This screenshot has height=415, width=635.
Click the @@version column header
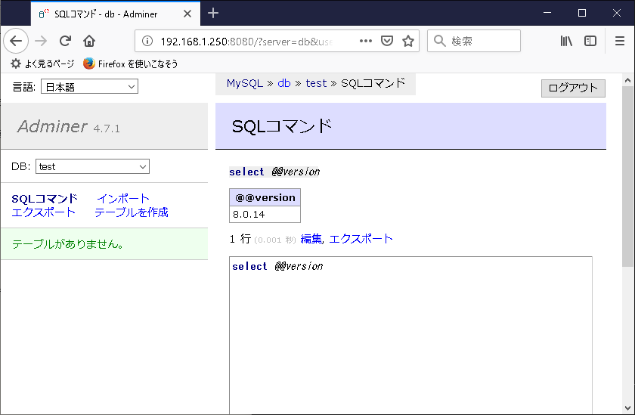pyautogui.click(x=265, y=197)
